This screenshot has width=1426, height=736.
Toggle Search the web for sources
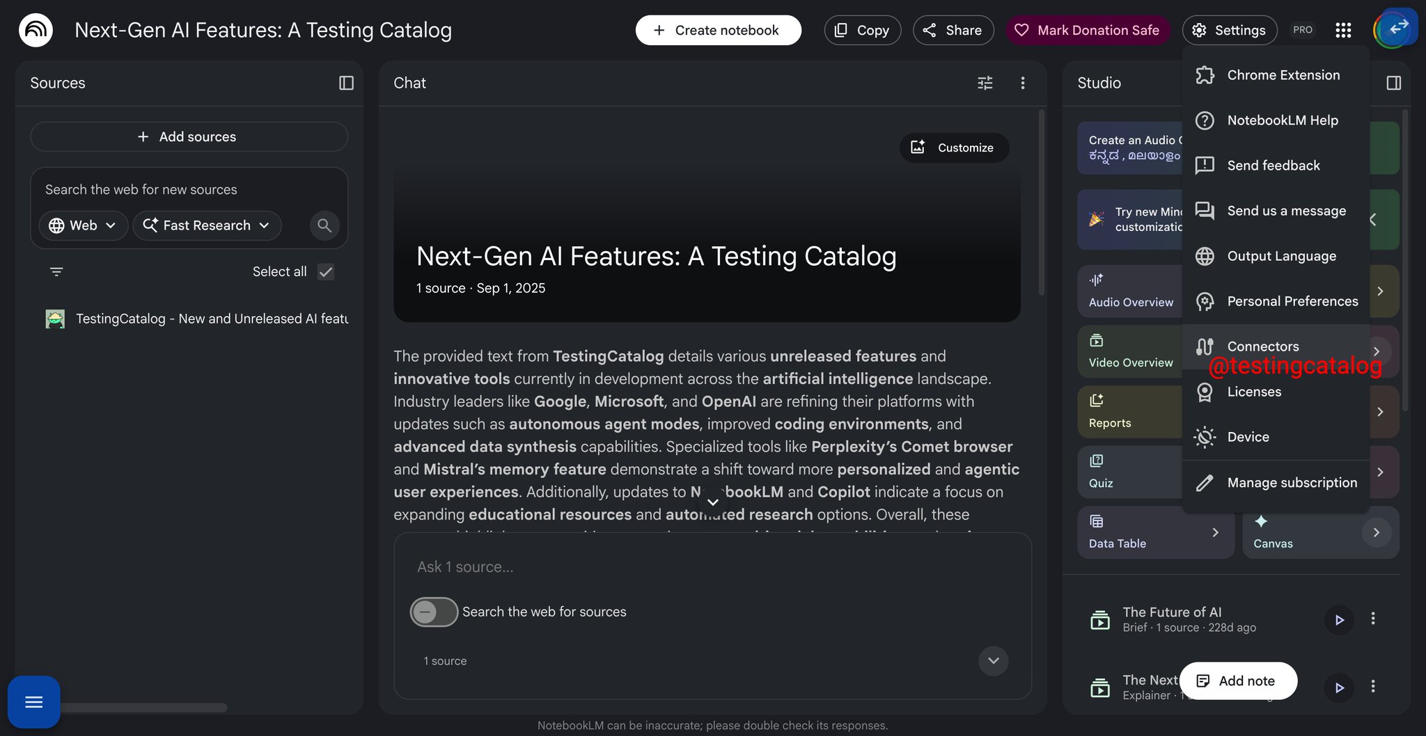434,612
